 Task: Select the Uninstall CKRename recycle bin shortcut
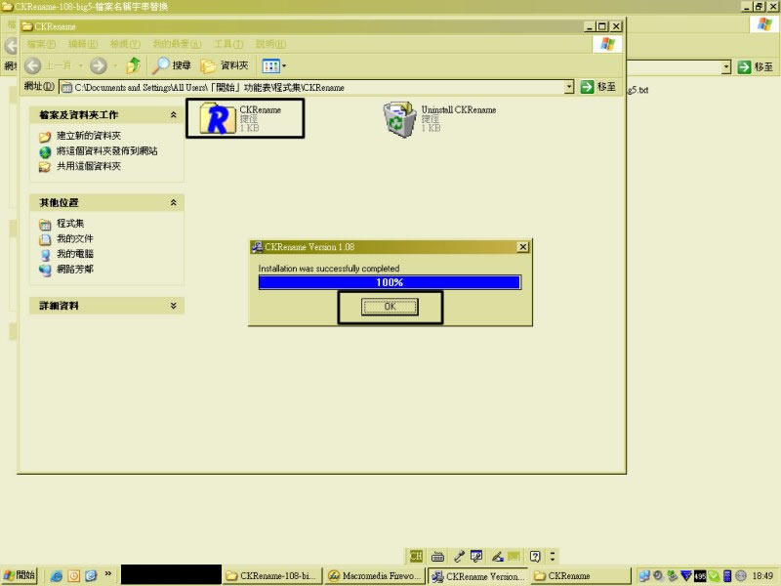point(399,119)
